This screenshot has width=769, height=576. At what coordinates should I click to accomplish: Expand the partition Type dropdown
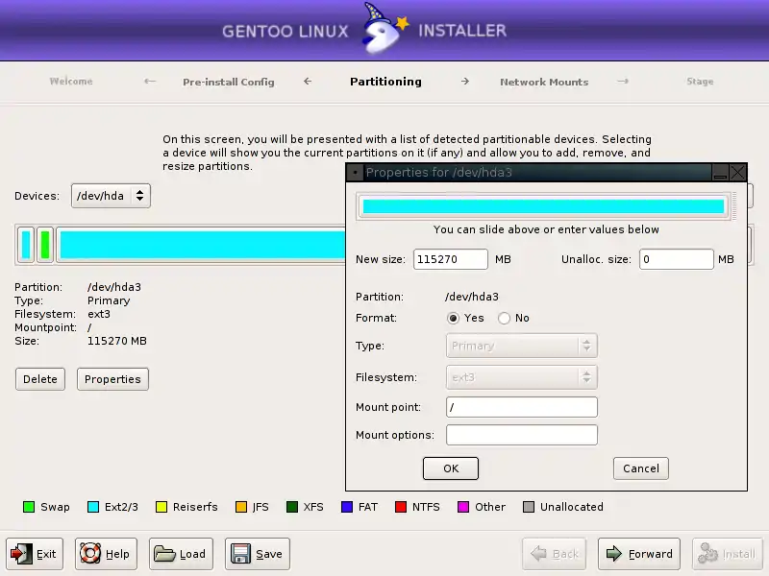tap(521, 346)
